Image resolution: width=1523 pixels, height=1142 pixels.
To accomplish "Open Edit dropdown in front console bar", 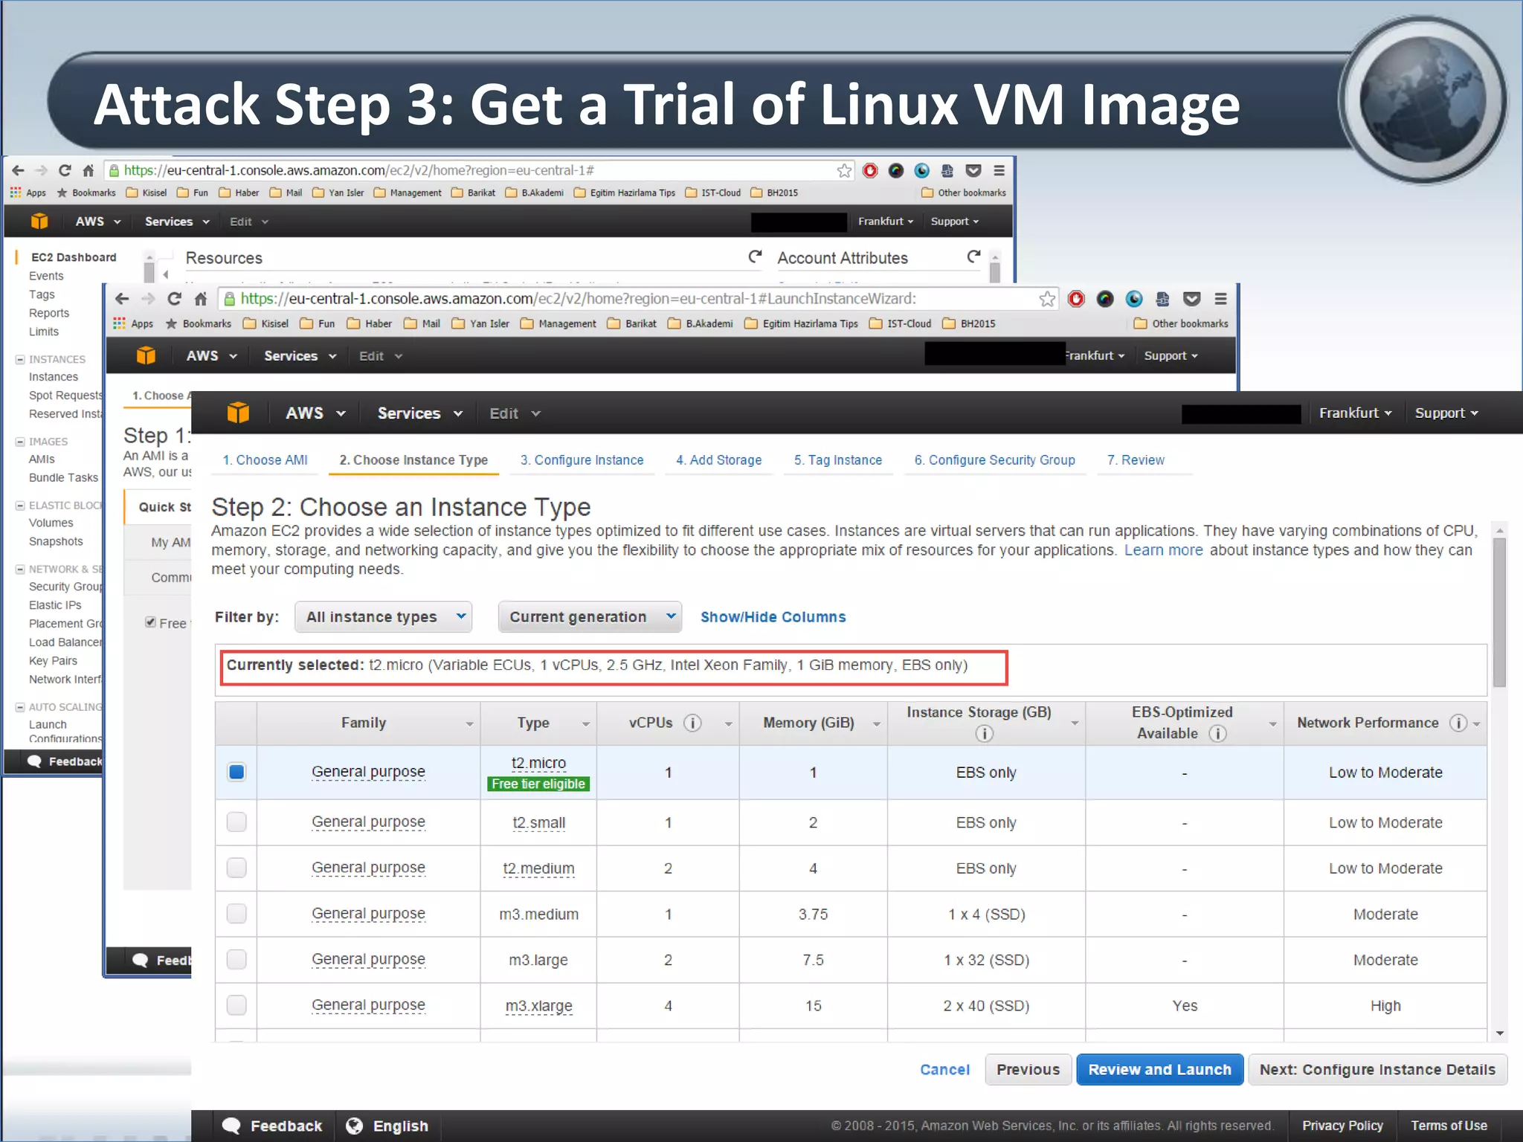I will pyautogui.click(x=515, y=413).
